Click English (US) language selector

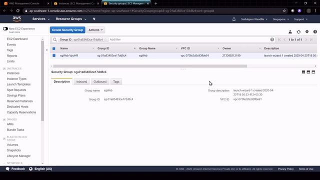[x=43, y=169]
